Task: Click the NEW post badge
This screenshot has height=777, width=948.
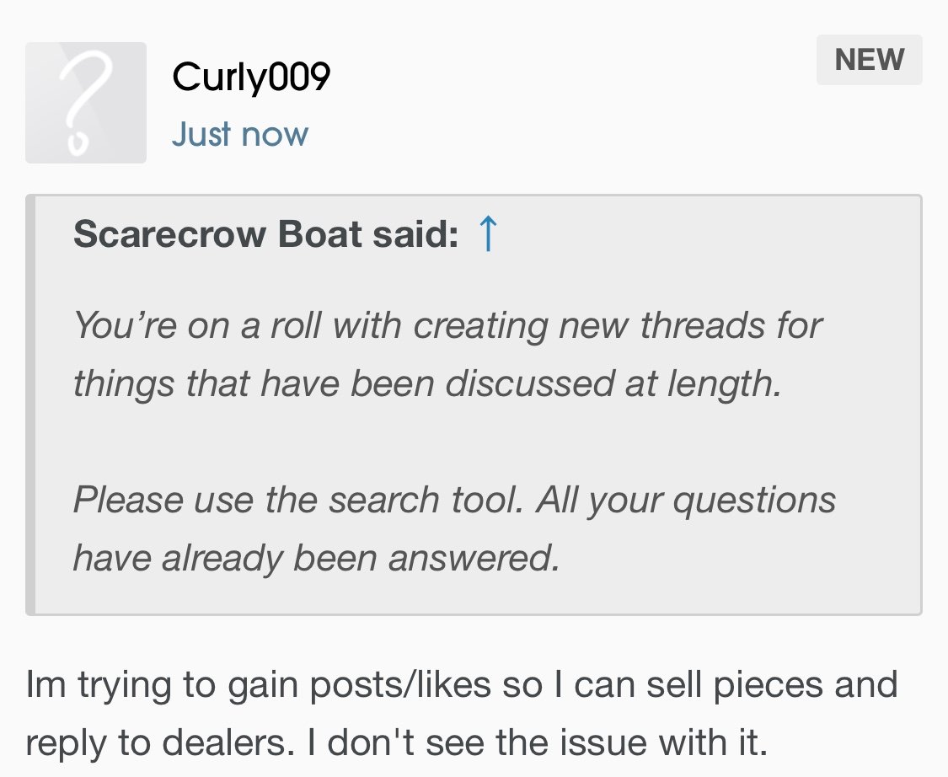Action: [869, 60]
